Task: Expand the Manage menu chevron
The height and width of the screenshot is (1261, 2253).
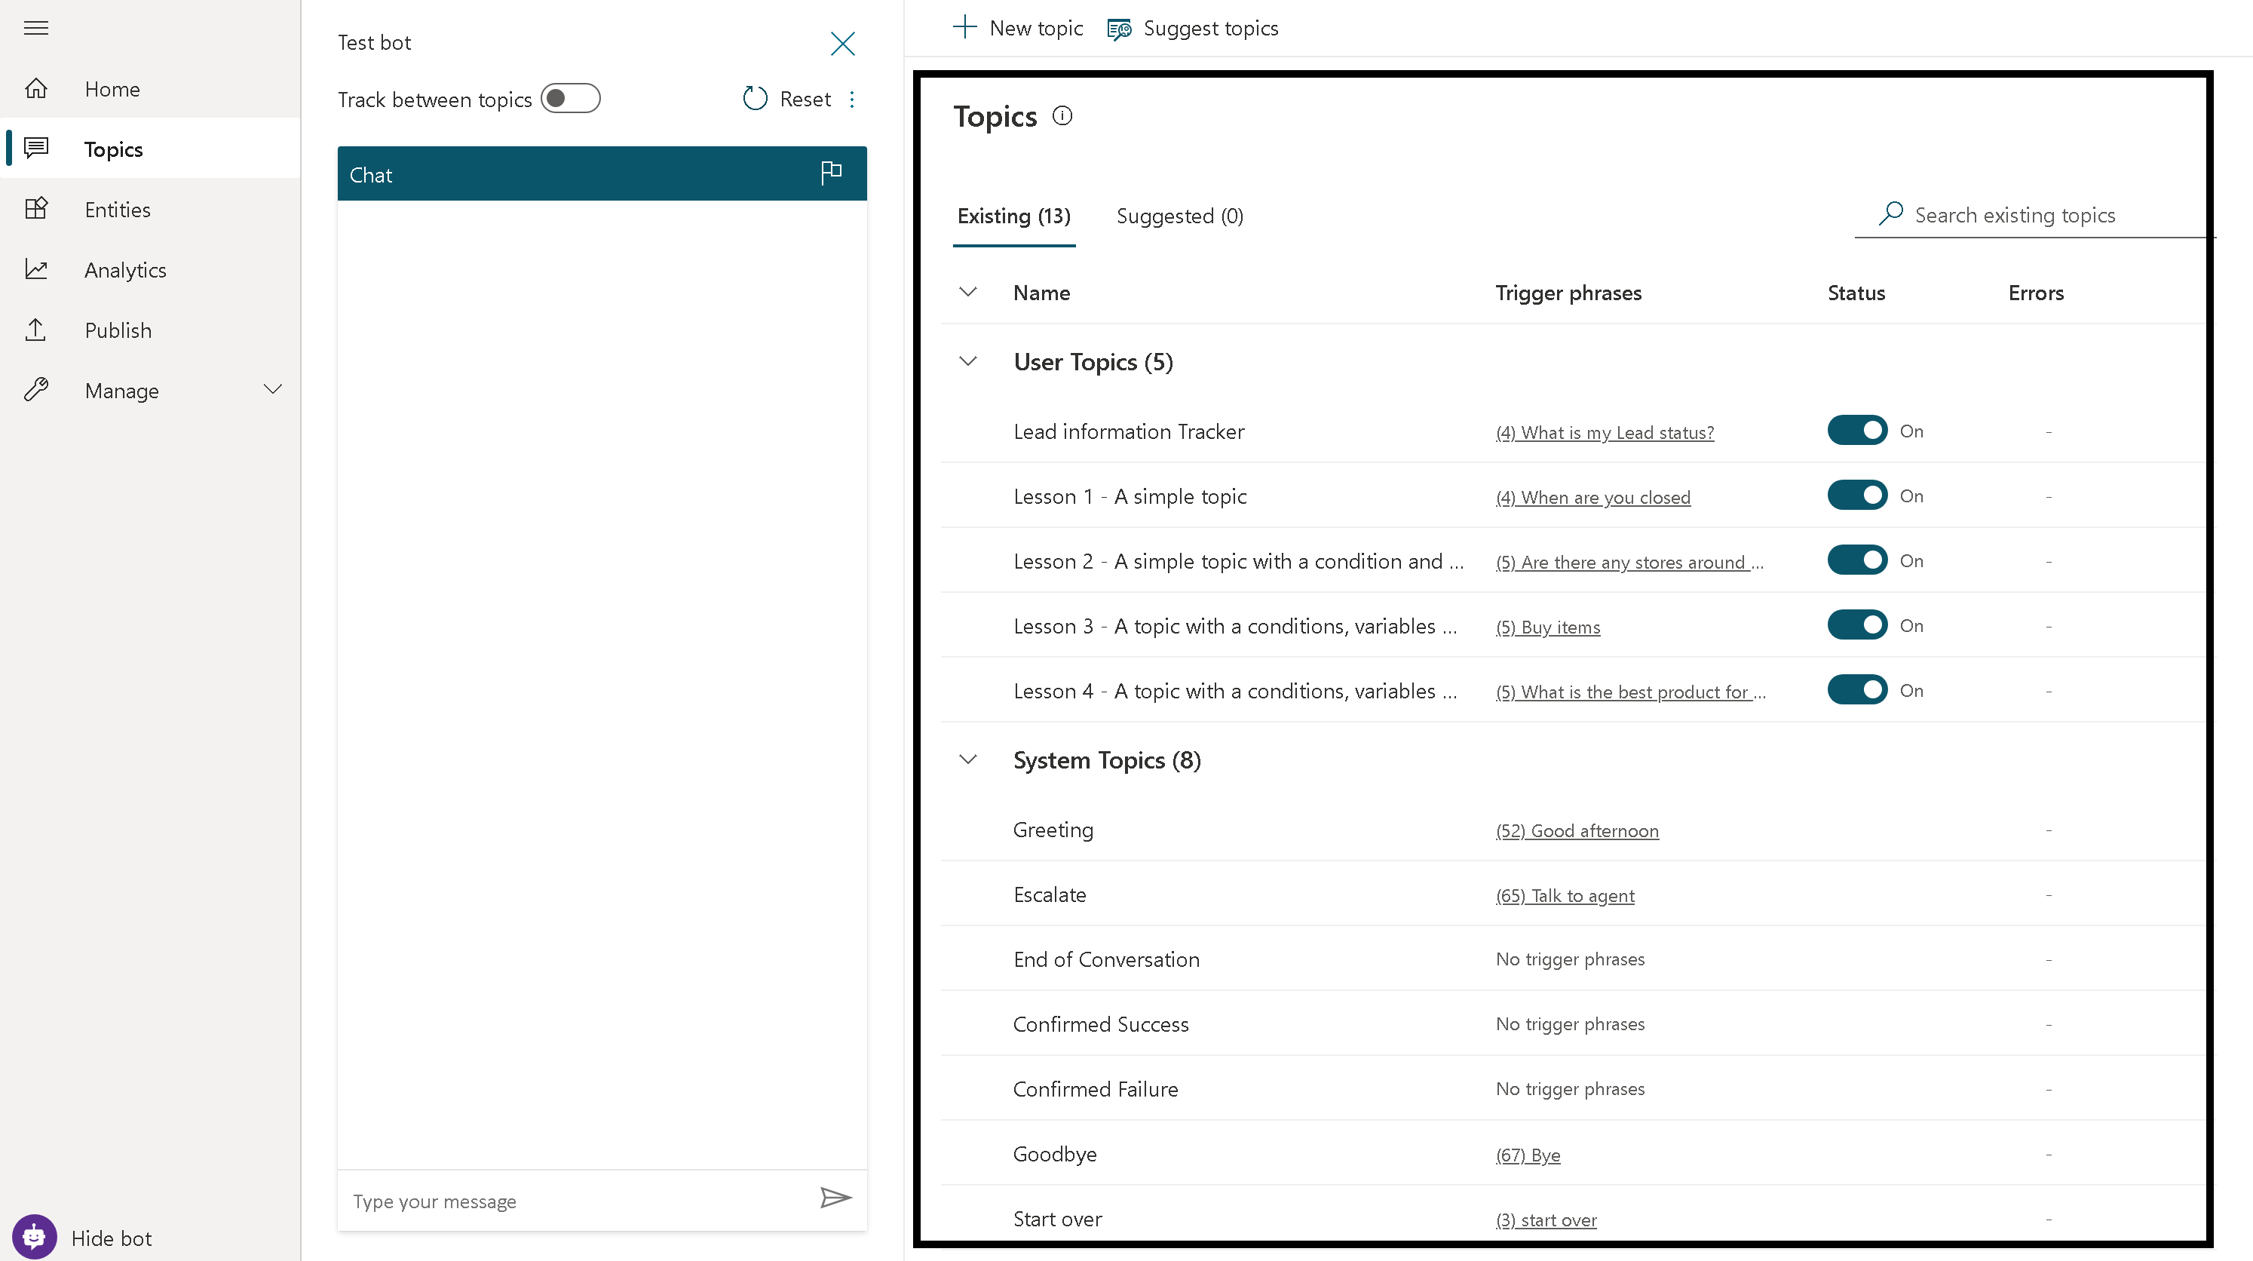Action: [x=273, y=389]
